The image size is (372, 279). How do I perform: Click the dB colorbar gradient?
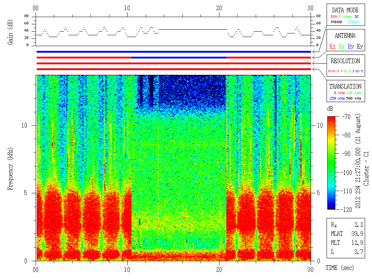pos(331,163)
